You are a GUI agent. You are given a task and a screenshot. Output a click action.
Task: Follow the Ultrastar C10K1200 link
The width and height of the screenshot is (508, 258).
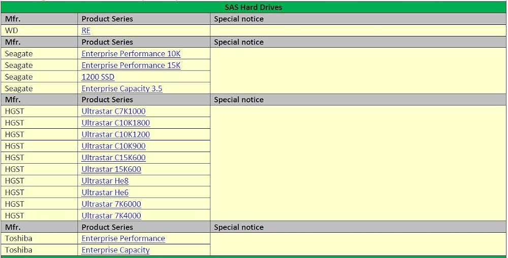click(116, 134)
